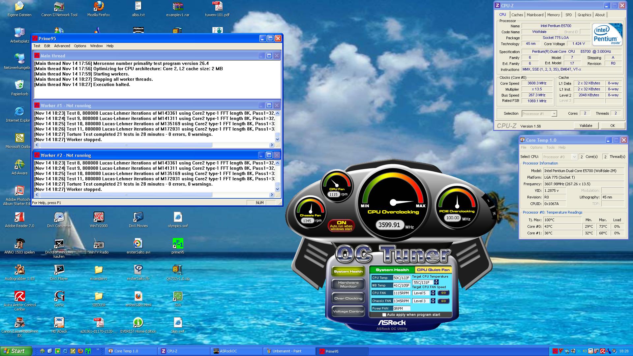
Task: Open examplev1.rar archive icon
Action: coord(178,9)
